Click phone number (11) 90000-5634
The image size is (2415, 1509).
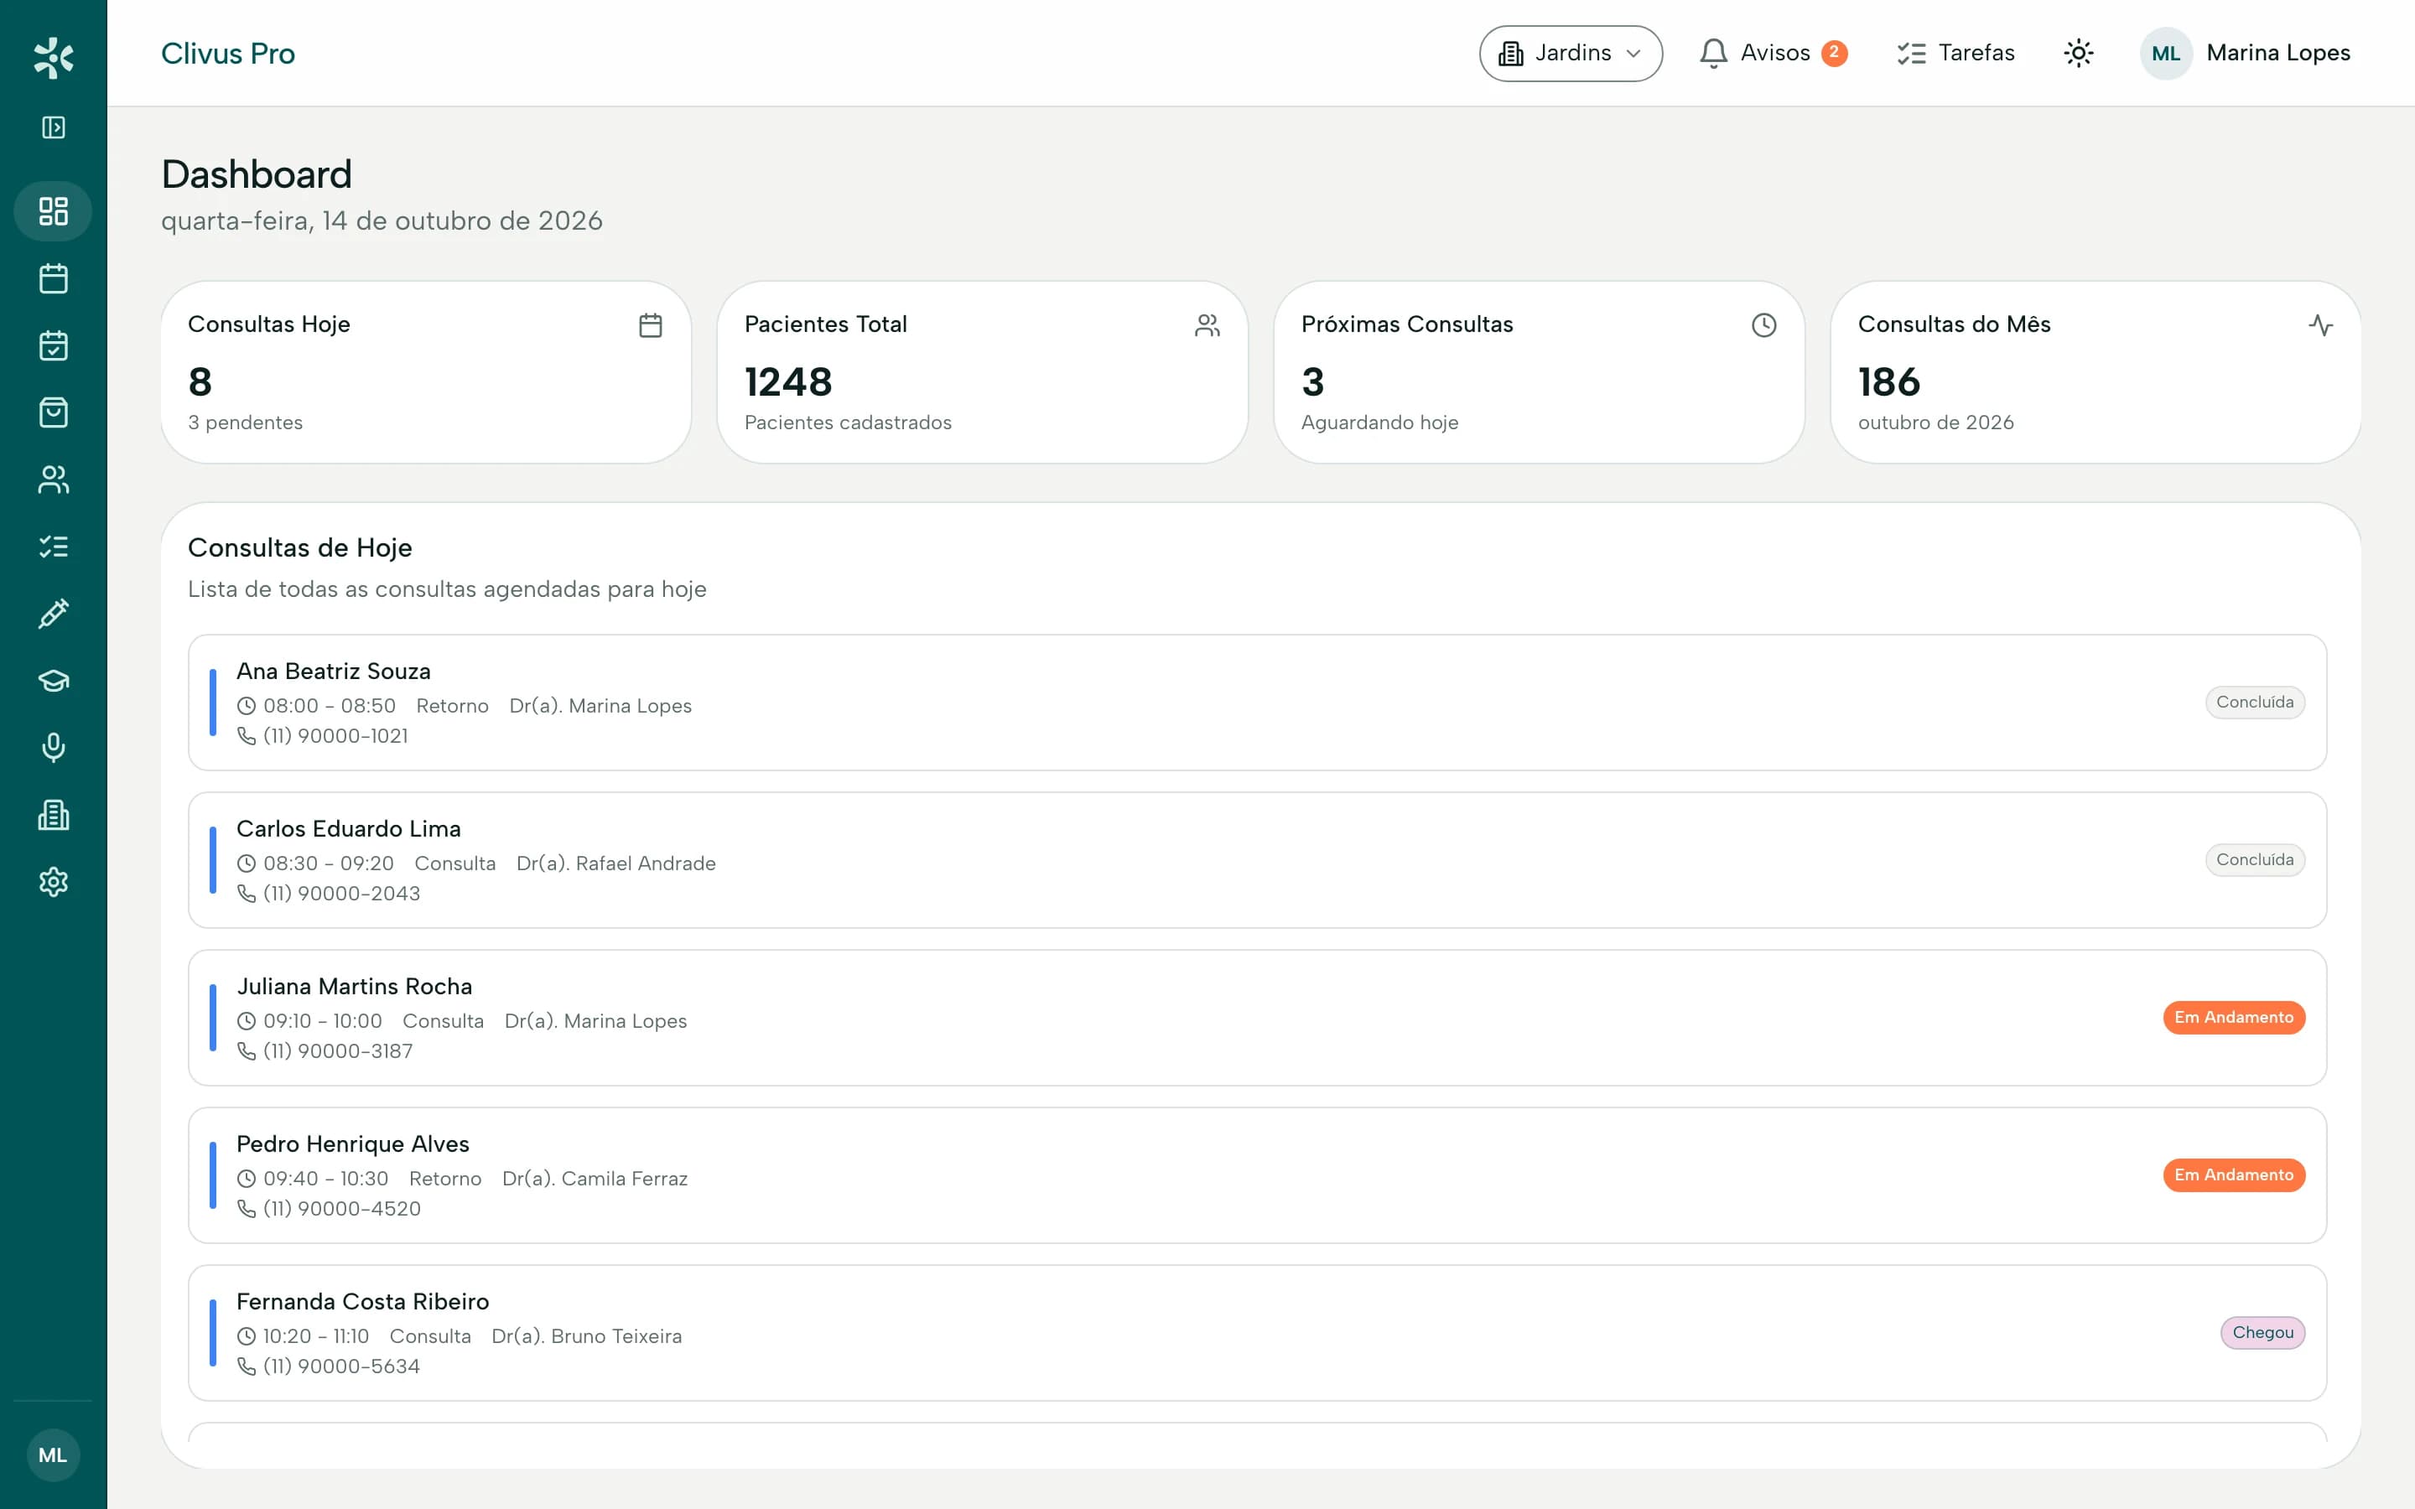[341, 1366]
